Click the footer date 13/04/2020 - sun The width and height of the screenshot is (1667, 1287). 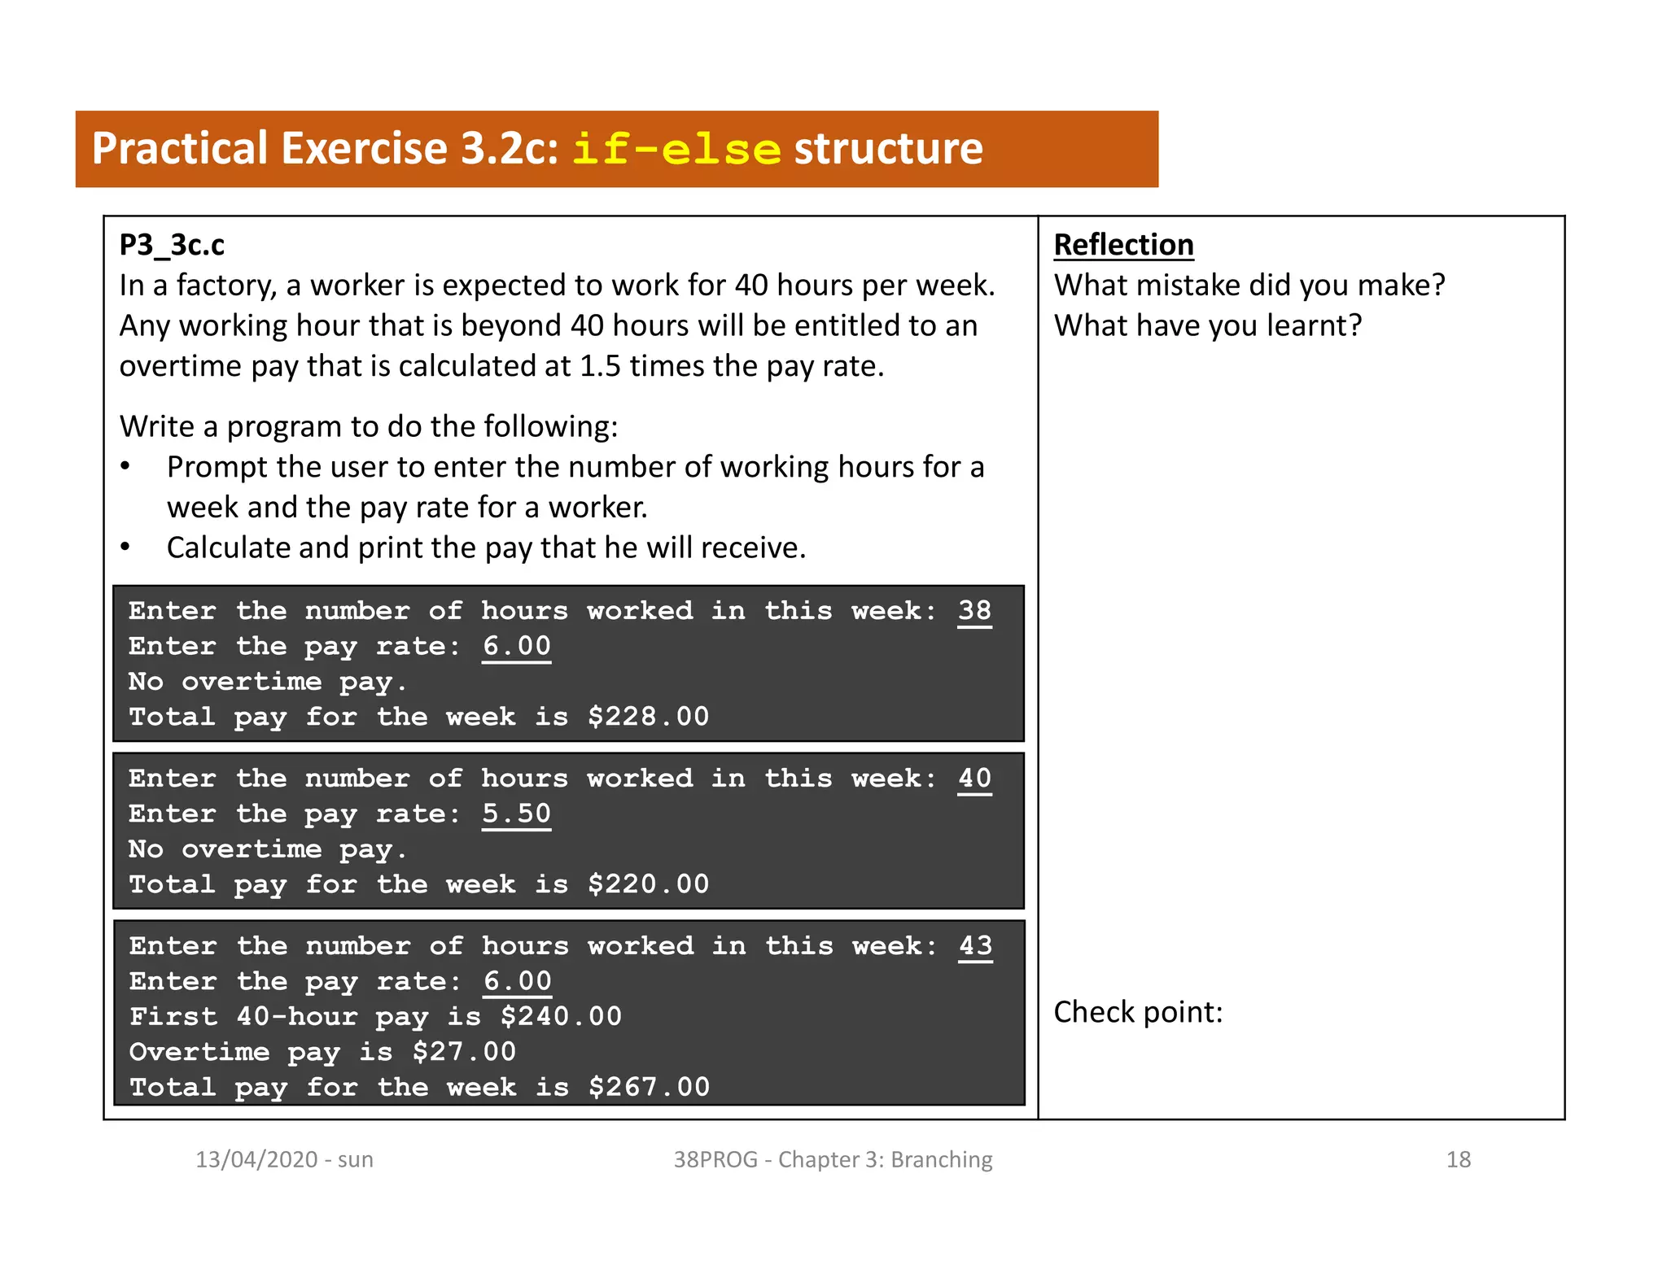click(x=284, y=1159)
